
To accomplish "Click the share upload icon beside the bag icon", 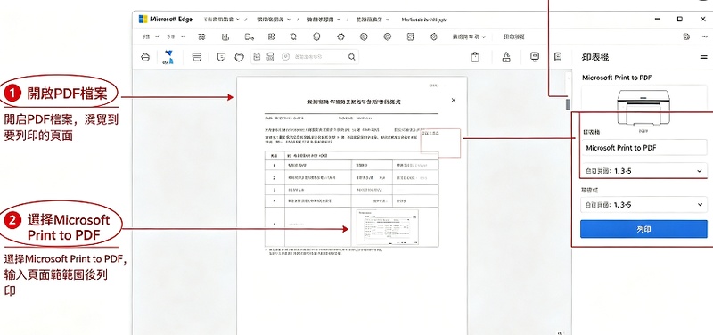I will [506, 57].
